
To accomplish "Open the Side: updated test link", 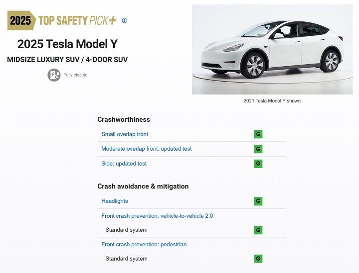I will [124, 164].
